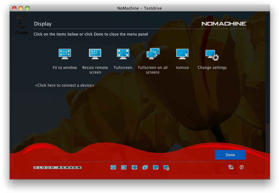Activate the large Fullscreen monitor icon
This screenshot has height=193, width=279.
123,54
